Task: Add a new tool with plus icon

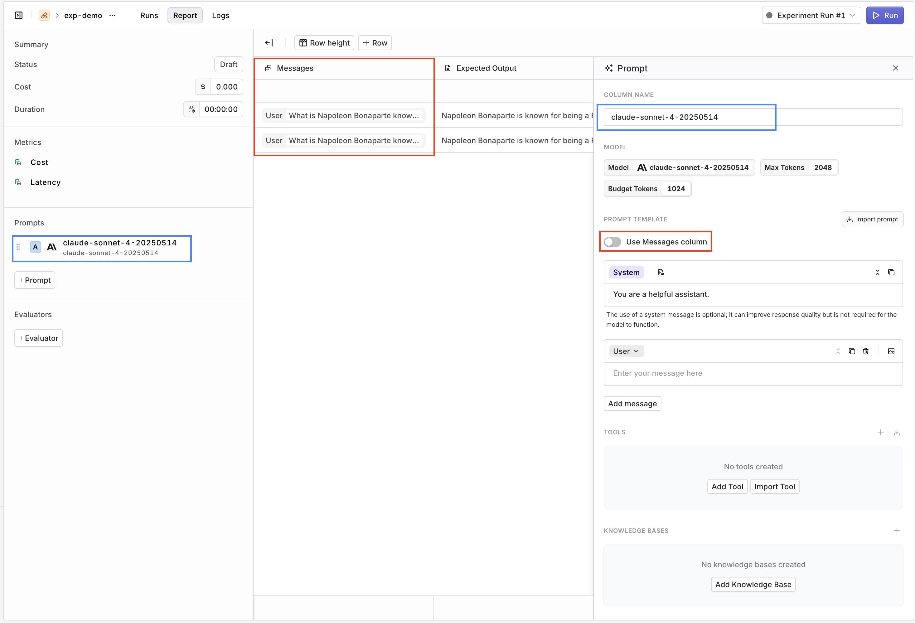Action: tap(880, 432)
